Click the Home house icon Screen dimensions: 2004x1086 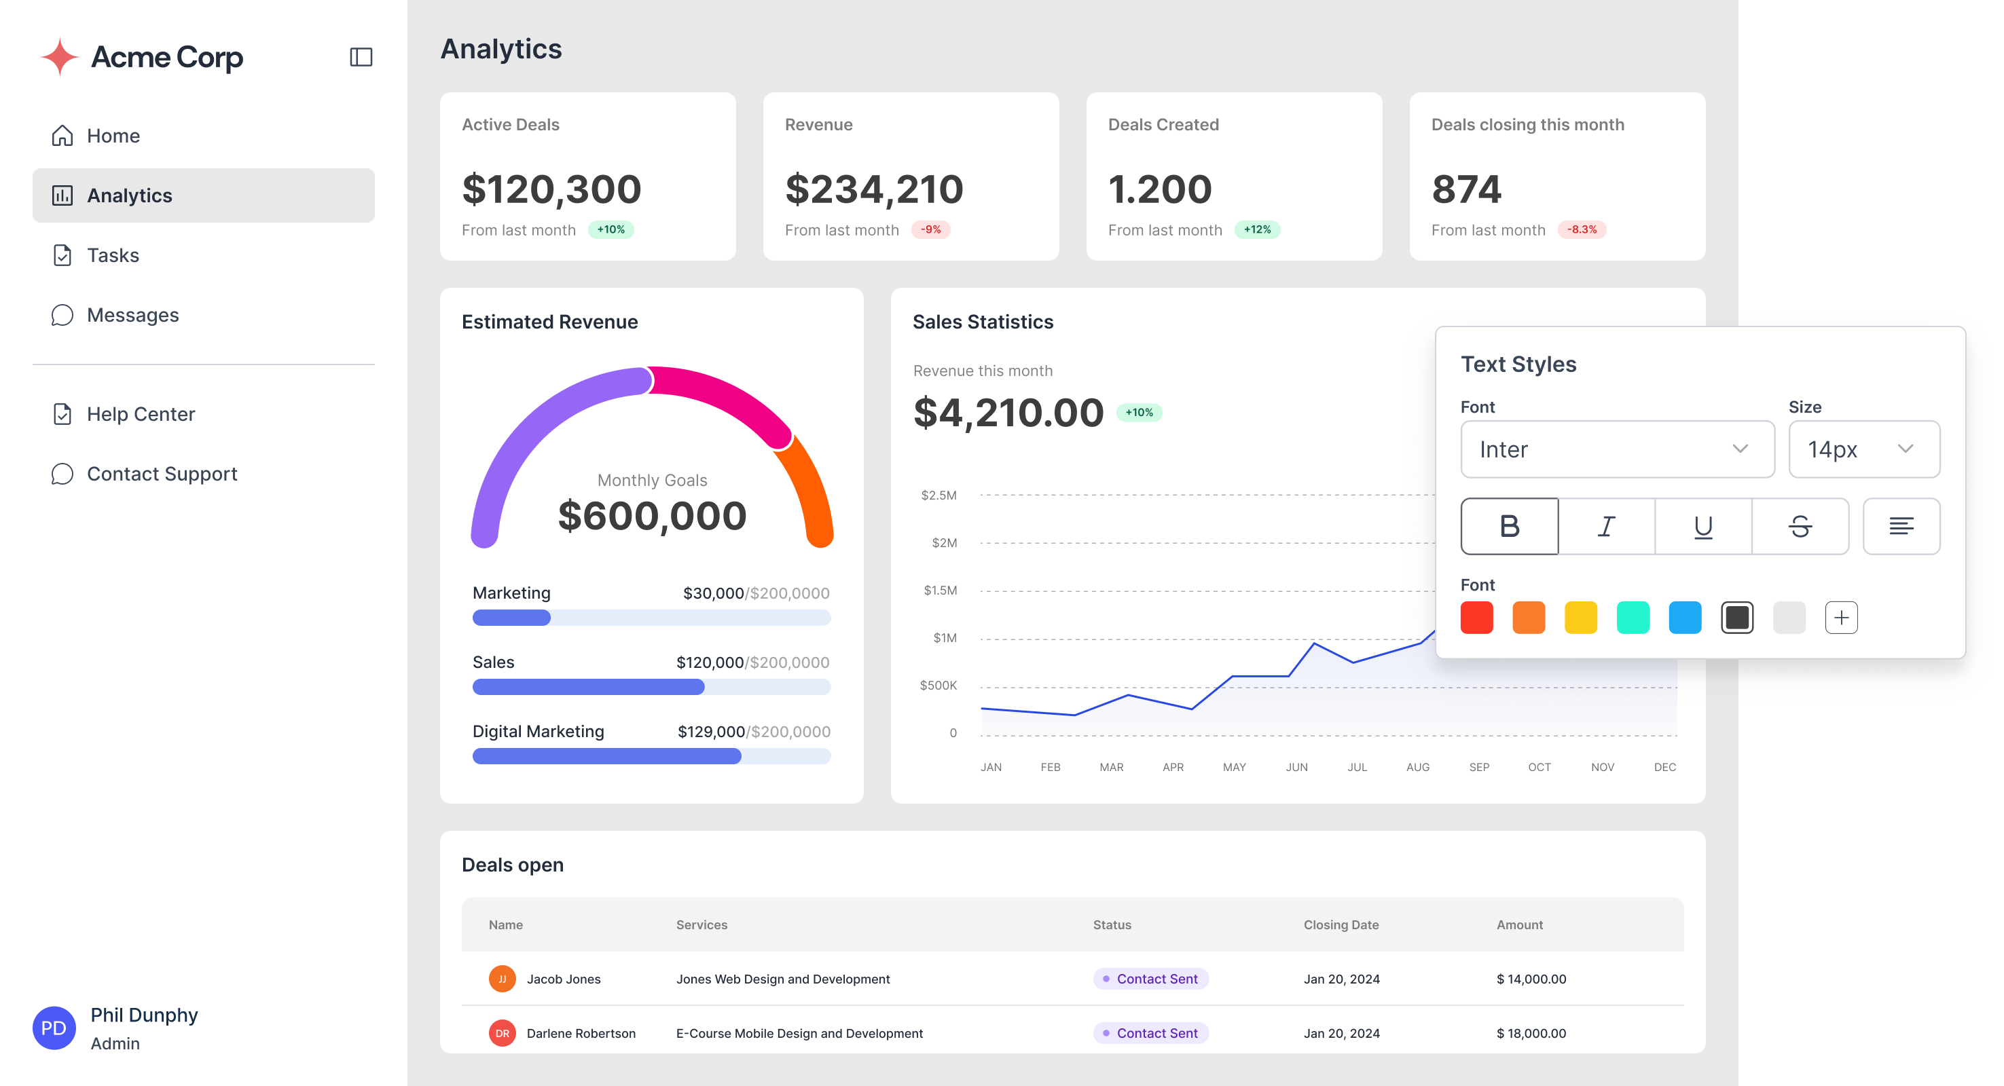[x=62, y=135]
